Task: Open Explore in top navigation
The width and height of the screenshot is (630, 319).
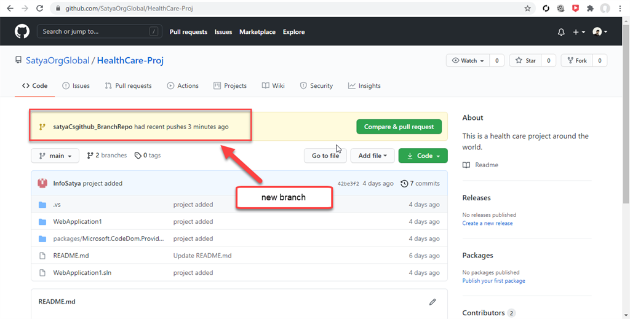Action: [293, 32]
